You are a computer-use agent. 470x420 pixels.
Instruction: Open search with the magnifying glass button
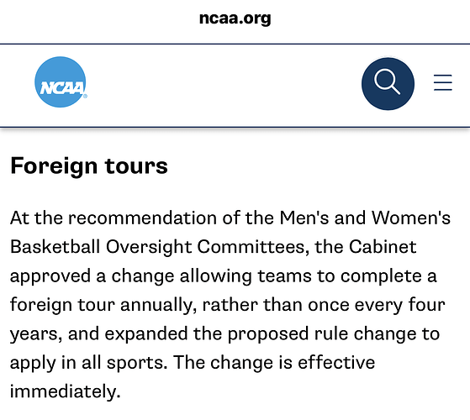[x=388, y=84]
